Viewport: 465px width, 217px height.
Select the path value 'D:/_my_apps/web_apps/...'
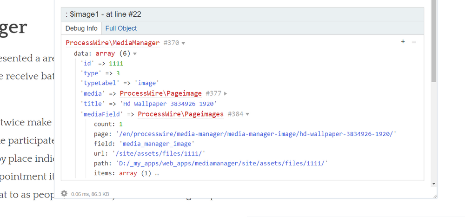[x=222, y=164]
